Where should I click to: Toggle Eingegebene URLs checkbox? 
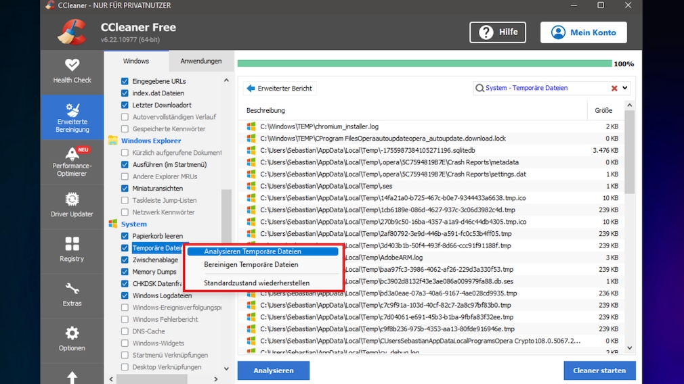[125, 81]
